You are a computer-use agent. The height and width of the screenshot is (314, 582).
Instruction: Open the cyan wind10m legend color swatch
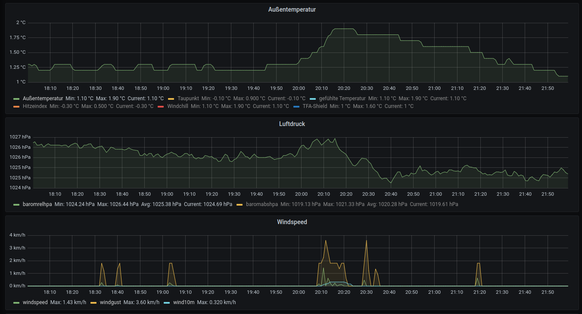pyautogui.click(x=167, y=302)
